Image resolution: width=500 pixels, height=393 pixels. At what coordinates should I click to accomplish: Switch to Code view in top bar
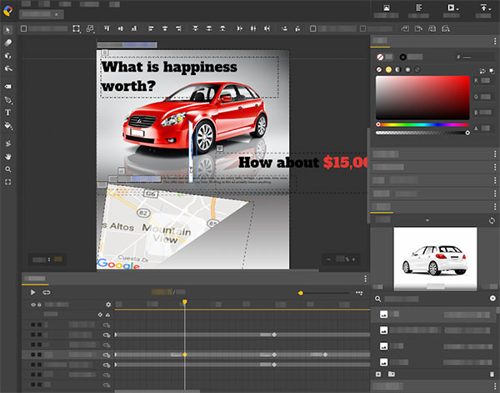pos(418,8)
